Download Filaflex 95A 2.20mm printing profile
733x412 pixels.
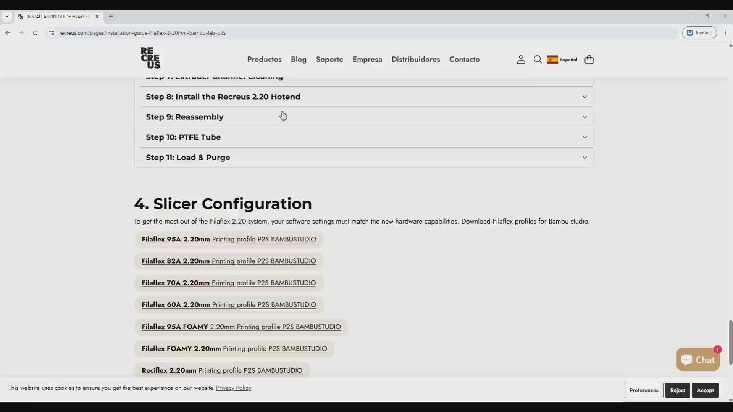229,240
